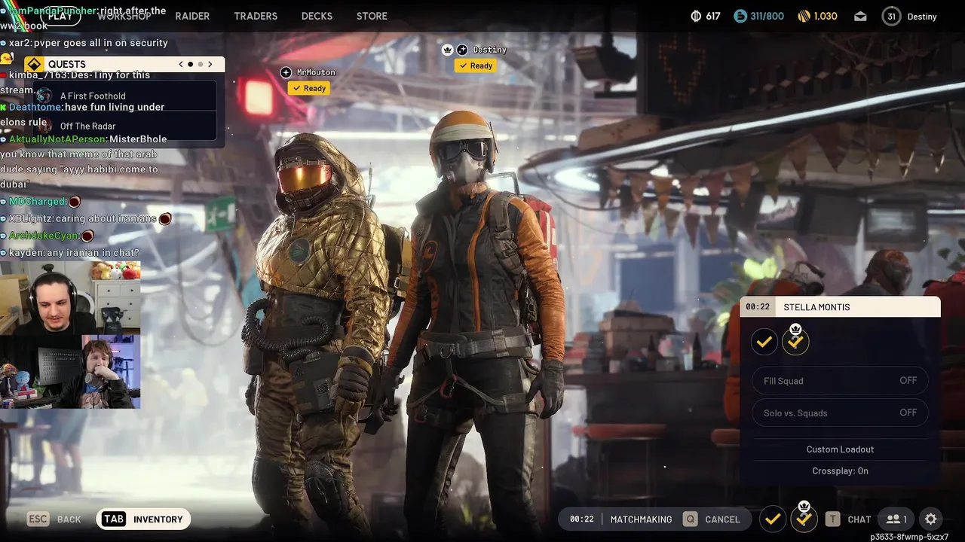Click the bottom bar crowned ready checkmark
This screenshot has width=965, height=542.
(x=804, y=519)
